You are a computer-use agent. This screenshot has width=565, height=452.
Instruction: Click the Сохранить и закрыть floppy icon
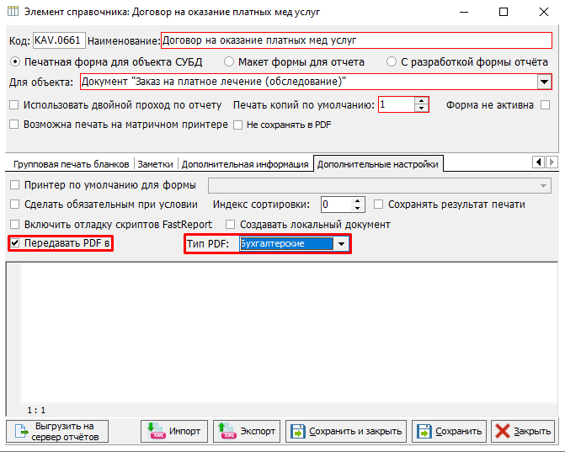point(298,431)
